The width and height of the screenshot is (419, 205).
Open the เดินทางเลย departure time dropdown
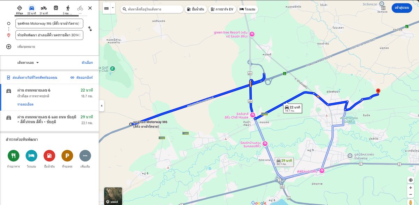click(x=28, y=63)
